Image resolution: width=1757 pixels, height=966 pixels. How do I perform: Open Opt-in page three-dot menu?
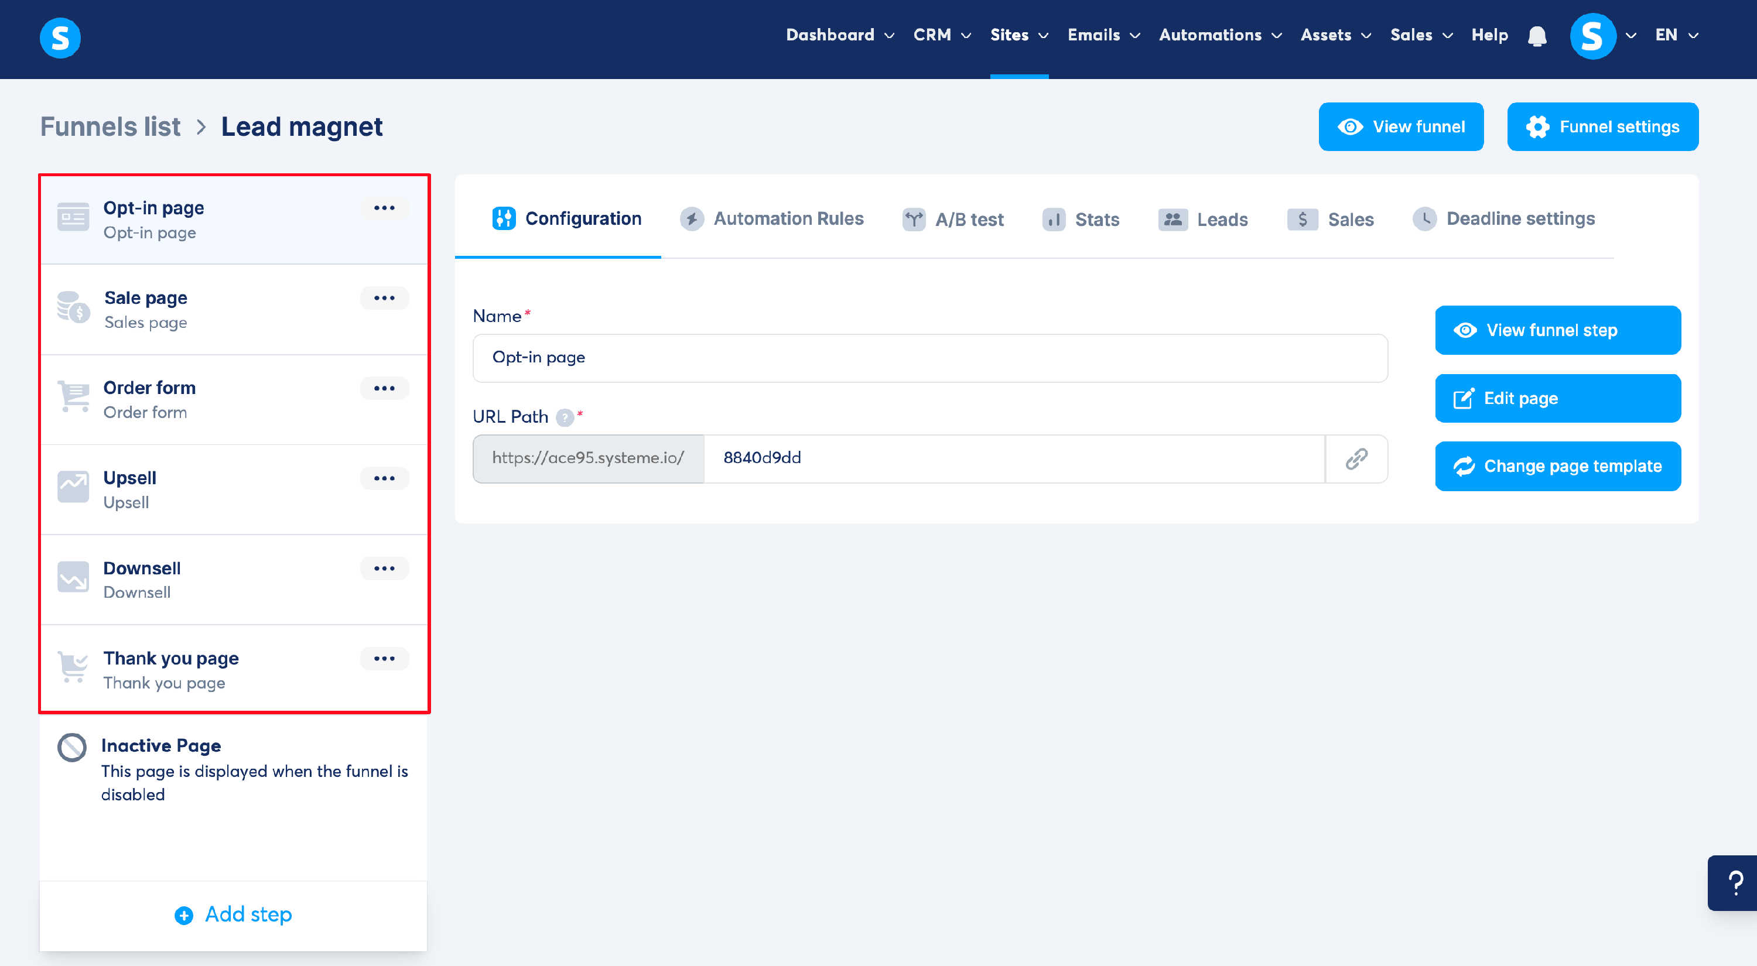pos(384,208)
